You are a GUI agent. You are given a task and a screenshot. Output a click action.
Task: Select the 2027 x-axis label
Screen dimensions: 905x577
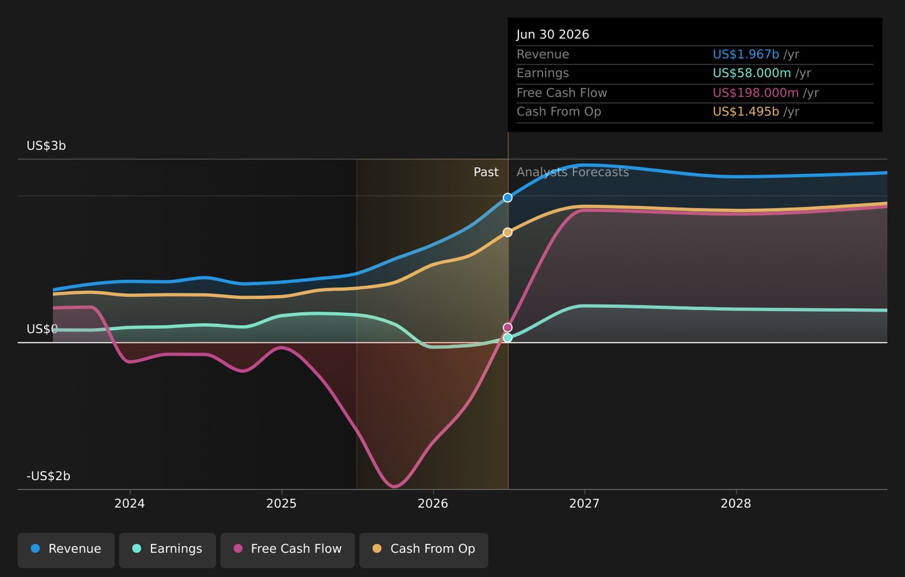(584, 504)
